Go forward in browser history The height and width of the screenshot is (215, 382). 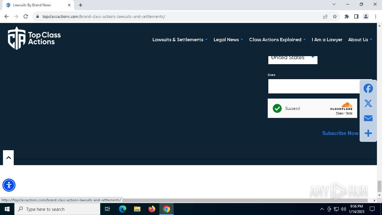(x=16, y=16)
